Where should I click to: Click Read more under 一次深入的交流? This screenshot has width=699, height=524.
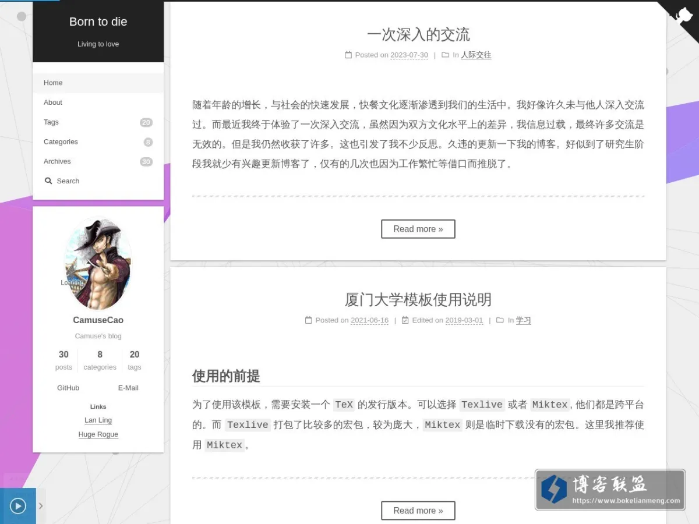pyautogui.click(x=418, y=229)
